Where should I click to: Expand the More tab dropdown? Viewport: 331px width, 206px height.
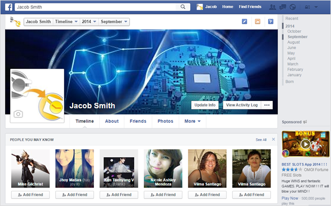tap(193, 121)
